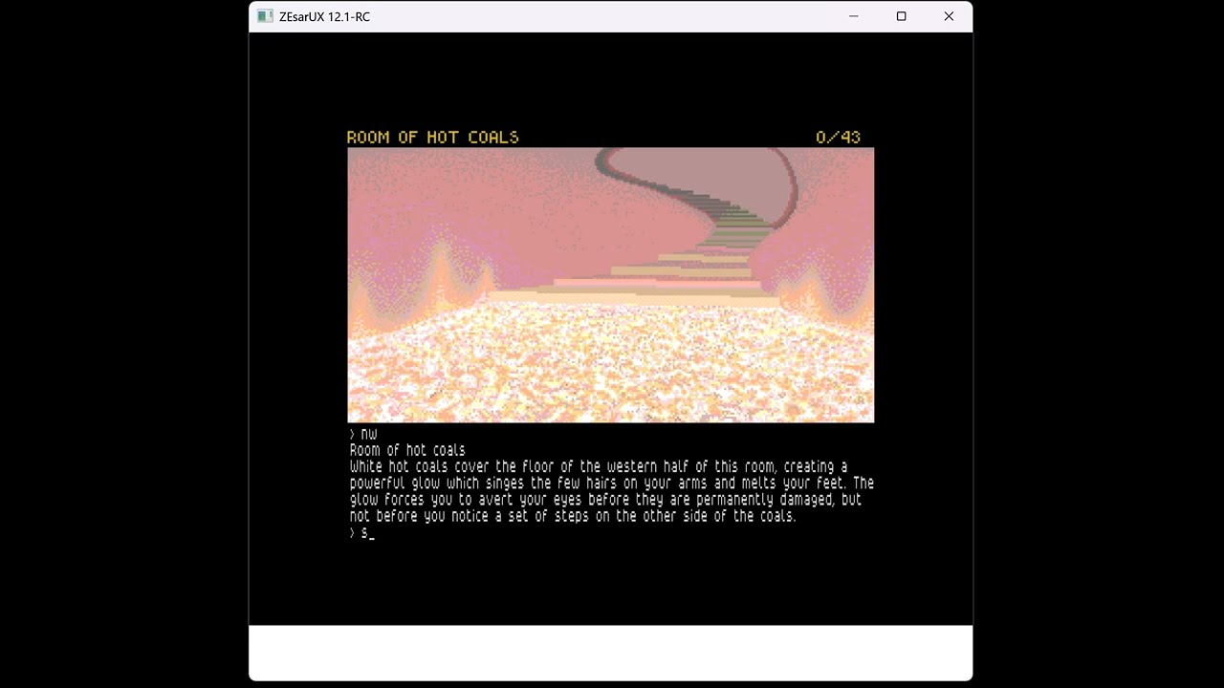Viewport: 1224px width, 688px height.
Task: Click the ROOM OF HOT COALS heading
Action: (x=432, y=138)
